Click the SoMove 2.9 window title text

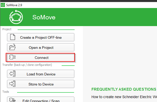pyautogui.click(x=14, y=5)
